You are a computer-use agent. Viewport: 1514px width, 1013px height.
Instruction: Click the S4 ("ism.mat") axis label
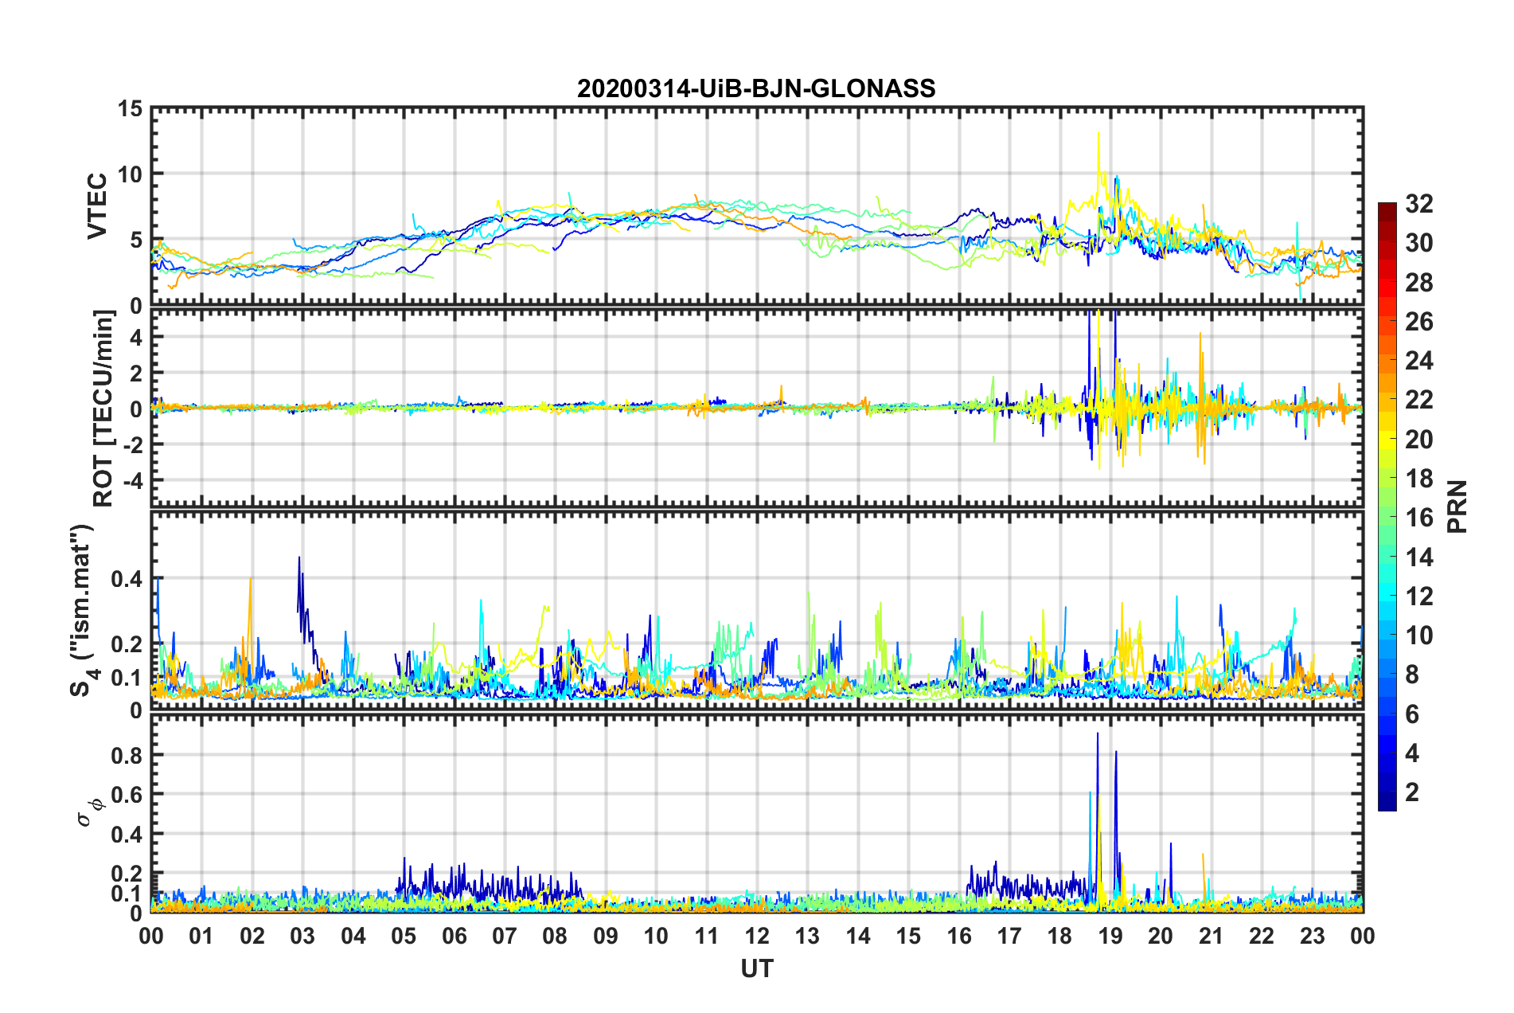tap(84, 610)
